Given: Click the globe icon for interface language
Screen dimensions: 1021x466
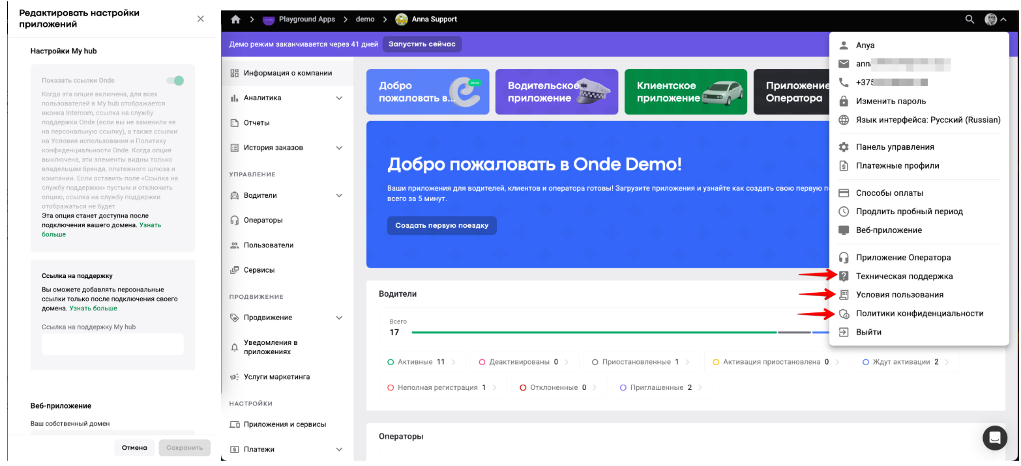Looking at the screenshot, I should (x=844, y=120).
